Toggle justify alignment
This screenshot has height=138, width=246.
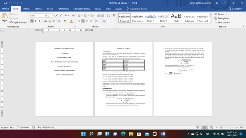click(x=91, y=21)
